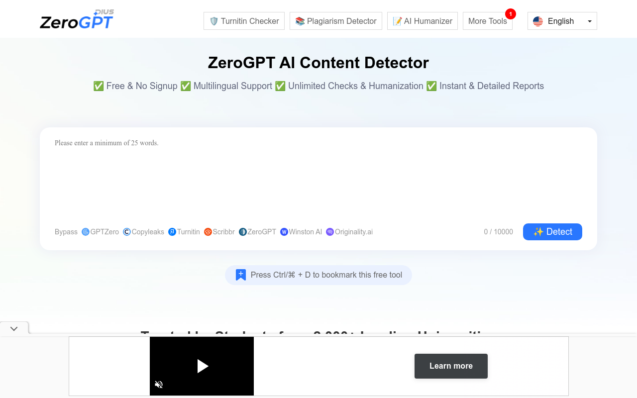Unmute the ad video sound
Image resolution: width=637 pixels, height=398 pixels.
(159, 385)
